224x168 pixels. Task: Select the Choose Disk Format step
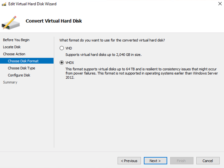(23, 61)
